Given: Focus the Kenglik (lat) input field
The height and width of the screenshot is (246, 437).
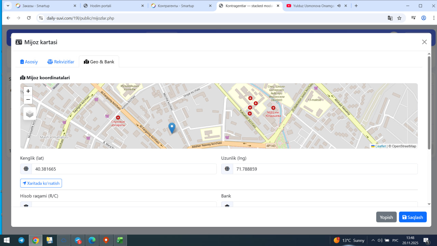Looking at the screenshot, I should click(x=124, y=169).
